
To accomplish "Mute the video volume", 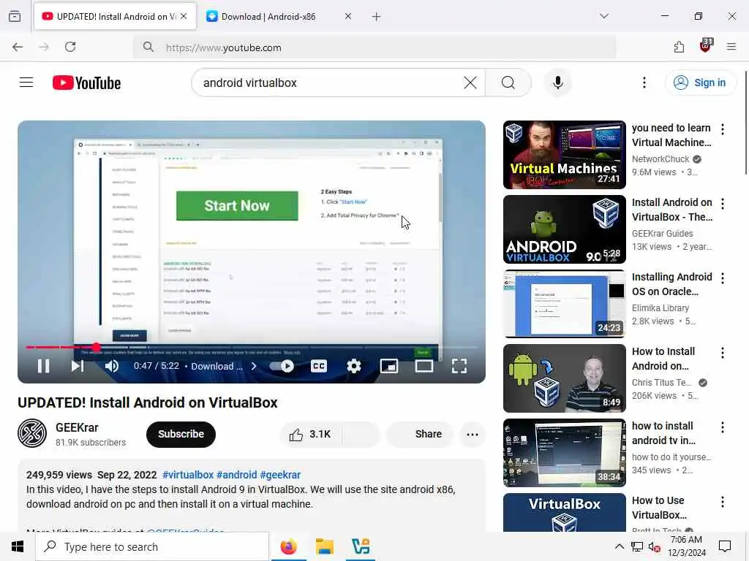I will pos(112,367).
